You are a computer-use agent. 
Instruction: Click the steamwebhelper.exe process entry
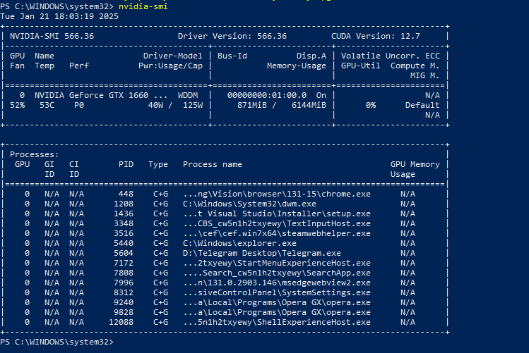pos(276,233)
